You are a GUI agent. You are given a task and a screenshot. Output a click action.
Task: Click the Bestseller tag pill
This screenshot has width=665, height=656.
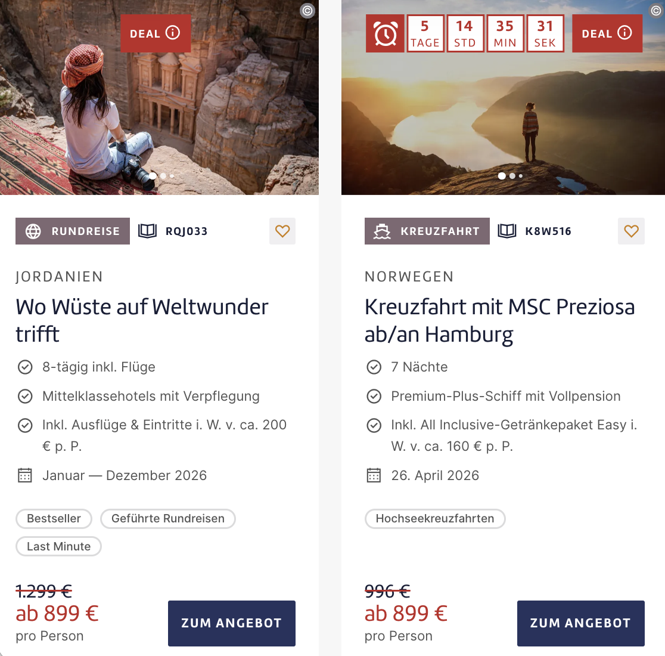54,518
